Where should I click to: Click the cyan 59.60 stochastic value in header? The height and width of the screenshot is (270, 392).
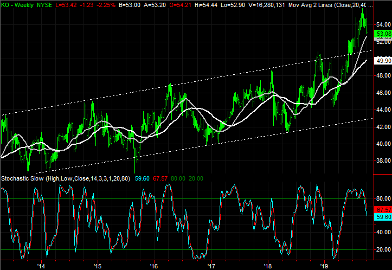pyautogui.click(x=142, y=178)
